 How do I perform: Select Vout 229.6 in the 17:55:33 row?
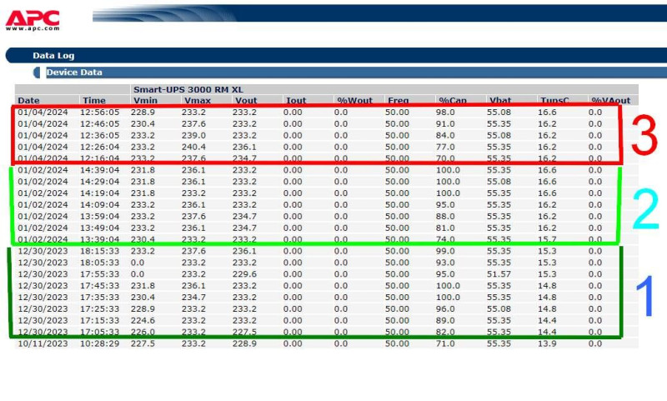pos(244,273)
